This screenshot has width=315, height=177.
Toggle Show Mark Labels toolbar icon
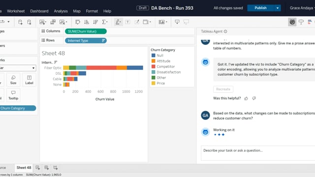pos(127,22)
